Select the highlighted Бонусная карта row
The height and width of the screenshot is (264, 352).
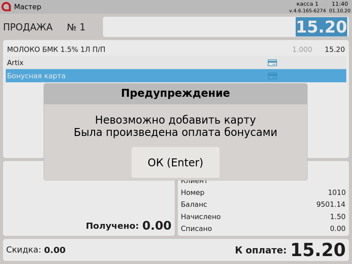132,76
